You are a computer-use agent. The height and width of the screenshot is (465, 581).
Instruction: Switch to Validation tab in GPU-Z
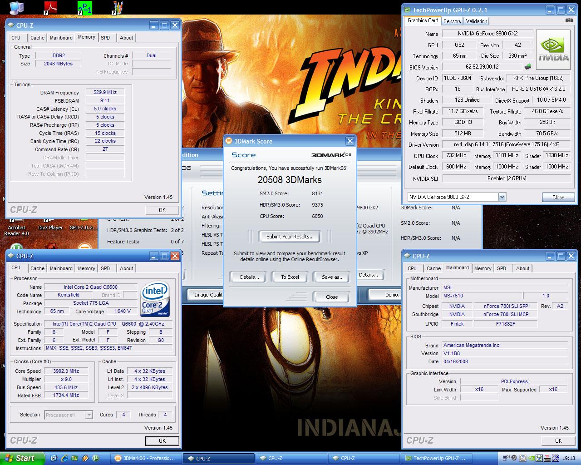click(x=477, y=21)
